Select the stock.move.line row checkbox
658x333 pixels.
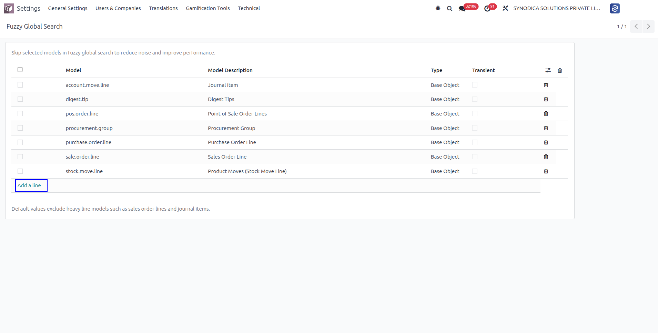[x=20, y=171]
